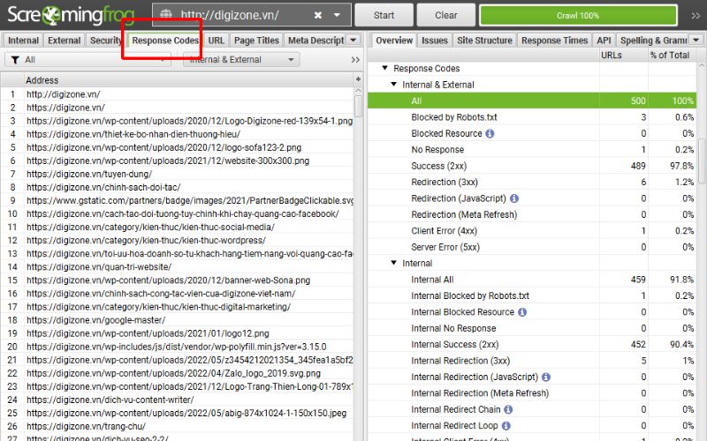707x441 pixels.
Task: Select the Success (2xx) row
Action: tap(532, 166)
